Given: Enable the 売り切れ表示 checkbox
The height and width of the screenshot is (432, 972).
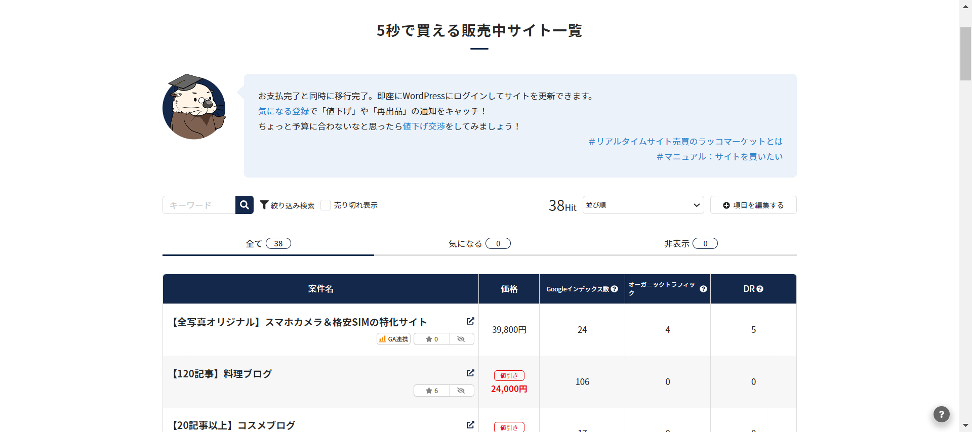Looking at the screenshot, I should coord(326,205).
